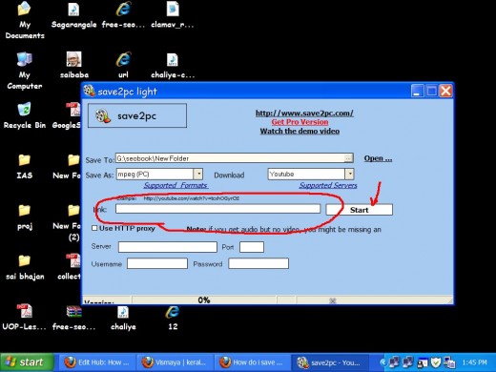This screenshot has height=372, width=496.
Task: Switch to the Vismaya Firefox taskbar item
Action: click(x=176, y=362)
